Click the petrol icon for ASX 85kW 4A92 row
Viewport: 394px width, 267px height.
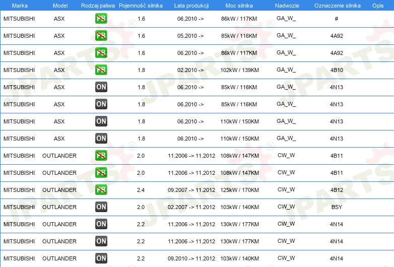point(101,35)
